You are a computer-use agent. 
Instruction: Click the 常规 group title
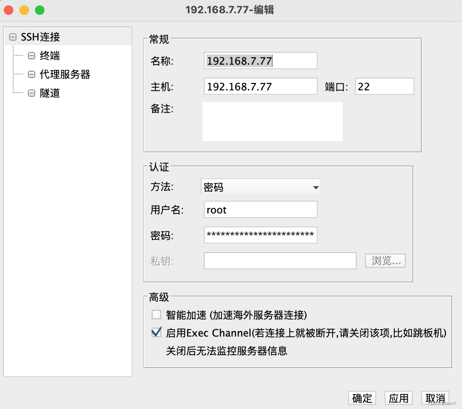(x=159, y=39)
